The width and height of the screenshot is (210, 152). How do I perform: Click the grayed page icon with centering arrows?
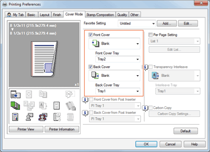coord(29,94)
